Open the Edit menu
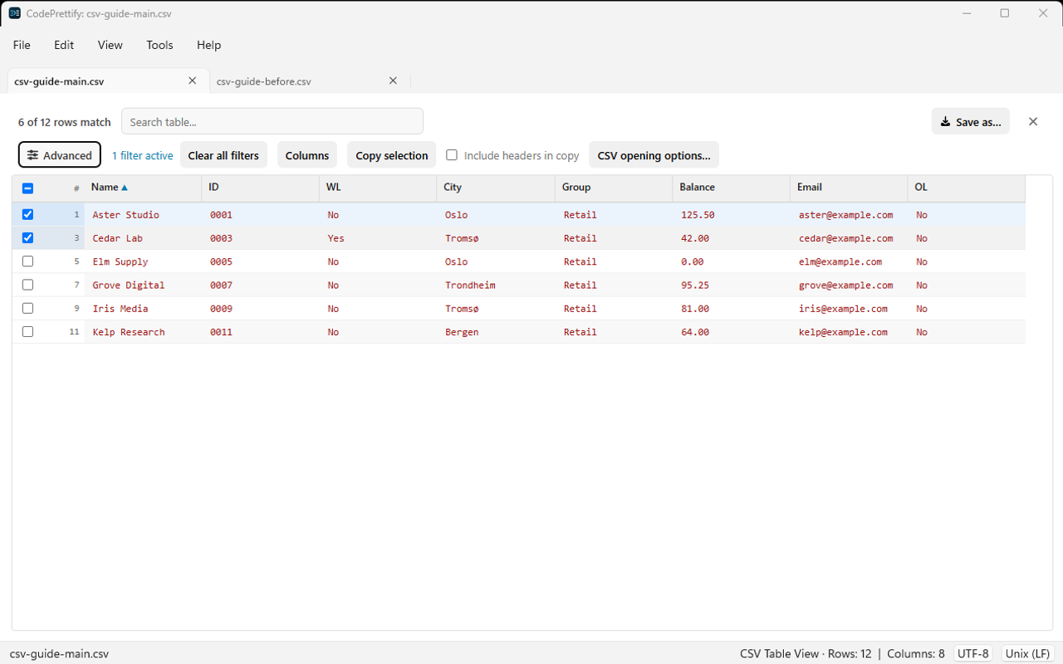The width and height of the screenshot is (1063, 664). coord(64,45)
